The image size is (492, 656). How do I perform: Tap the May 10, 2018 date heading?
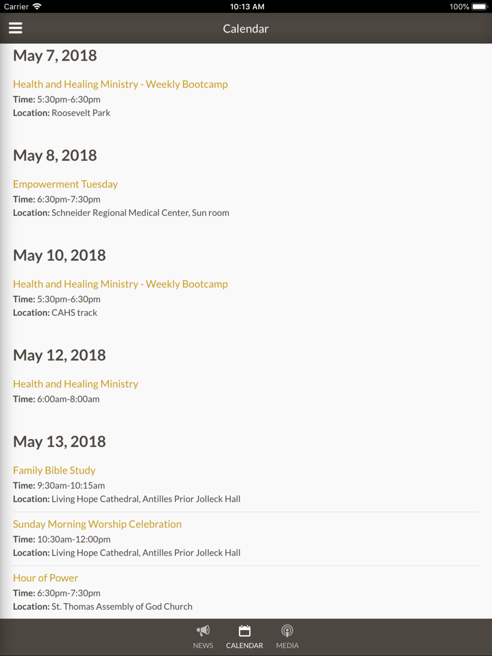(x=59, y=255)
